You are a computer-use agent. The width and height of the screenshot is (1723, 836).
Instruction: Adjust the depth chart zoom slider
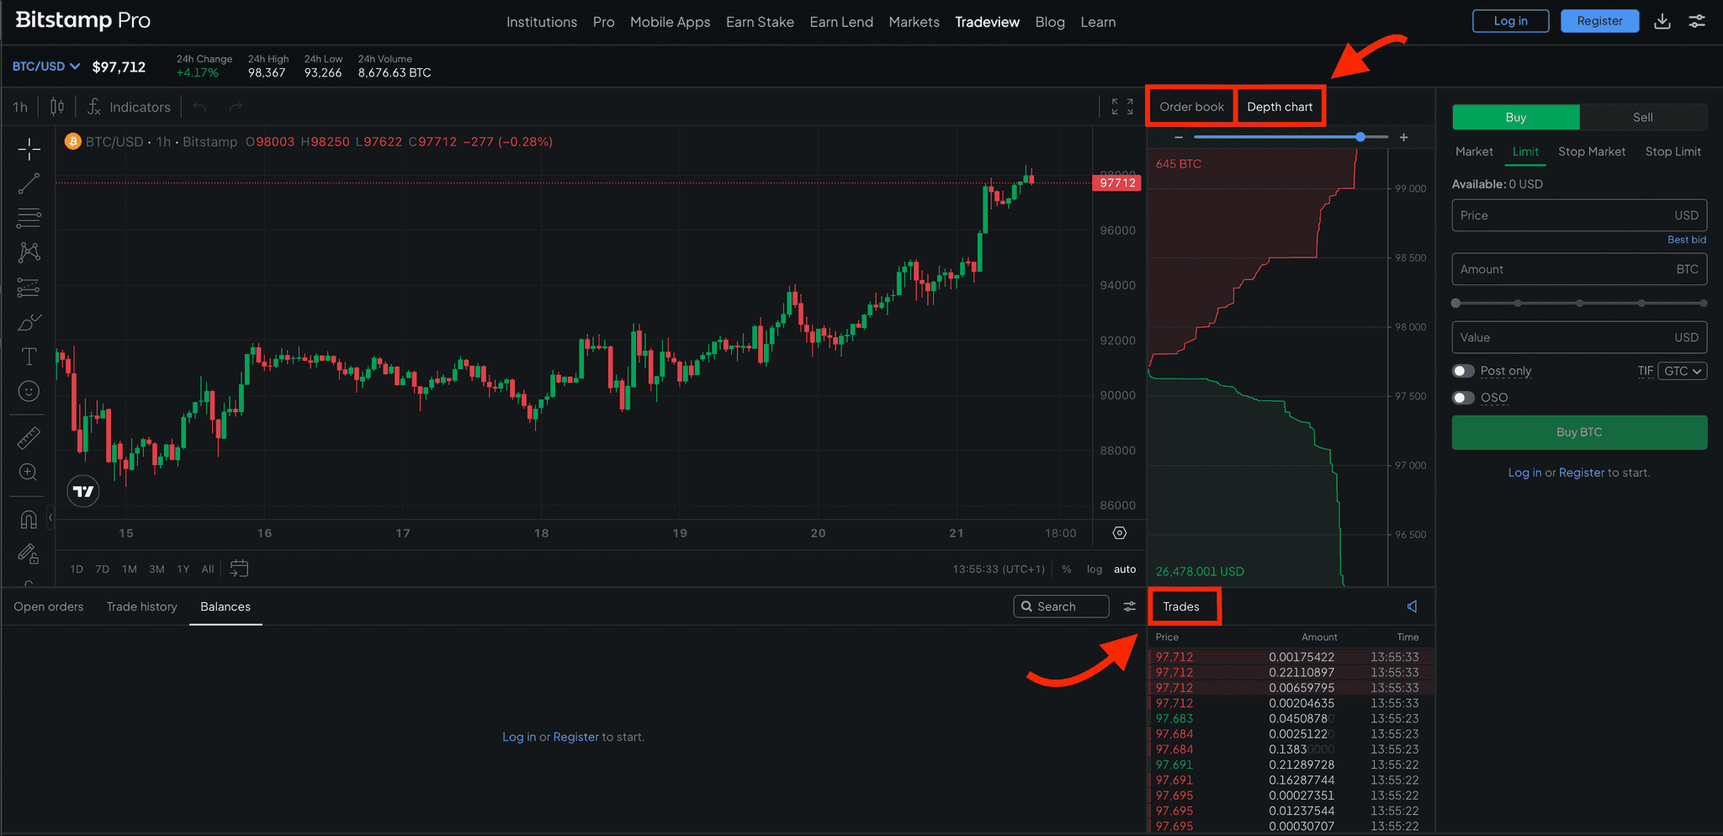[x=1360, y=136]
